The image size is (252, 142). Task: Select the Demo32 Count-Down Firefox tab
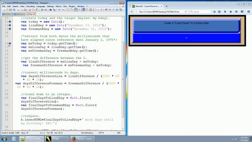coord(147,6)
